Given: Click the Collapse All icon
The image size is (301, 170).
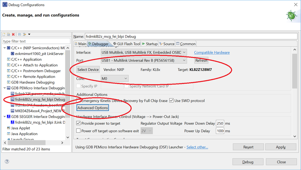Looking at the screenshot, I should (x=19, y=35).
